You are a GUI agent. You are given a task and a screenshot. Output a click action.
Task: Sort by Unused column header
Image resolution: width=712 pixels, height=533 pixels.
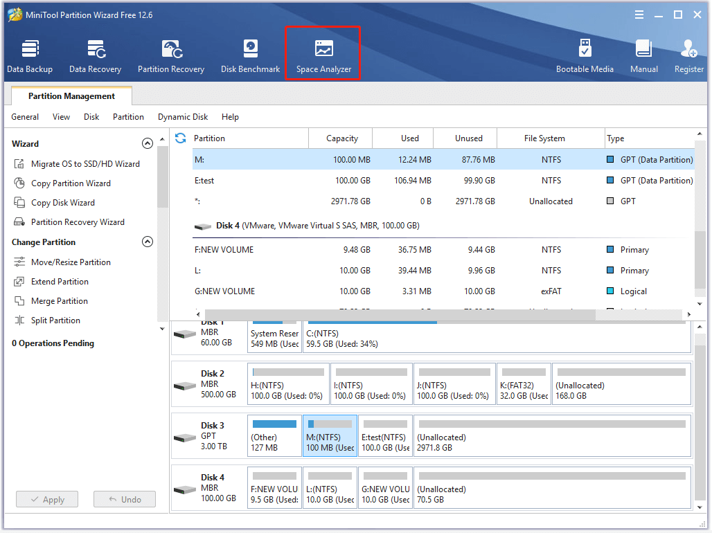465,138
